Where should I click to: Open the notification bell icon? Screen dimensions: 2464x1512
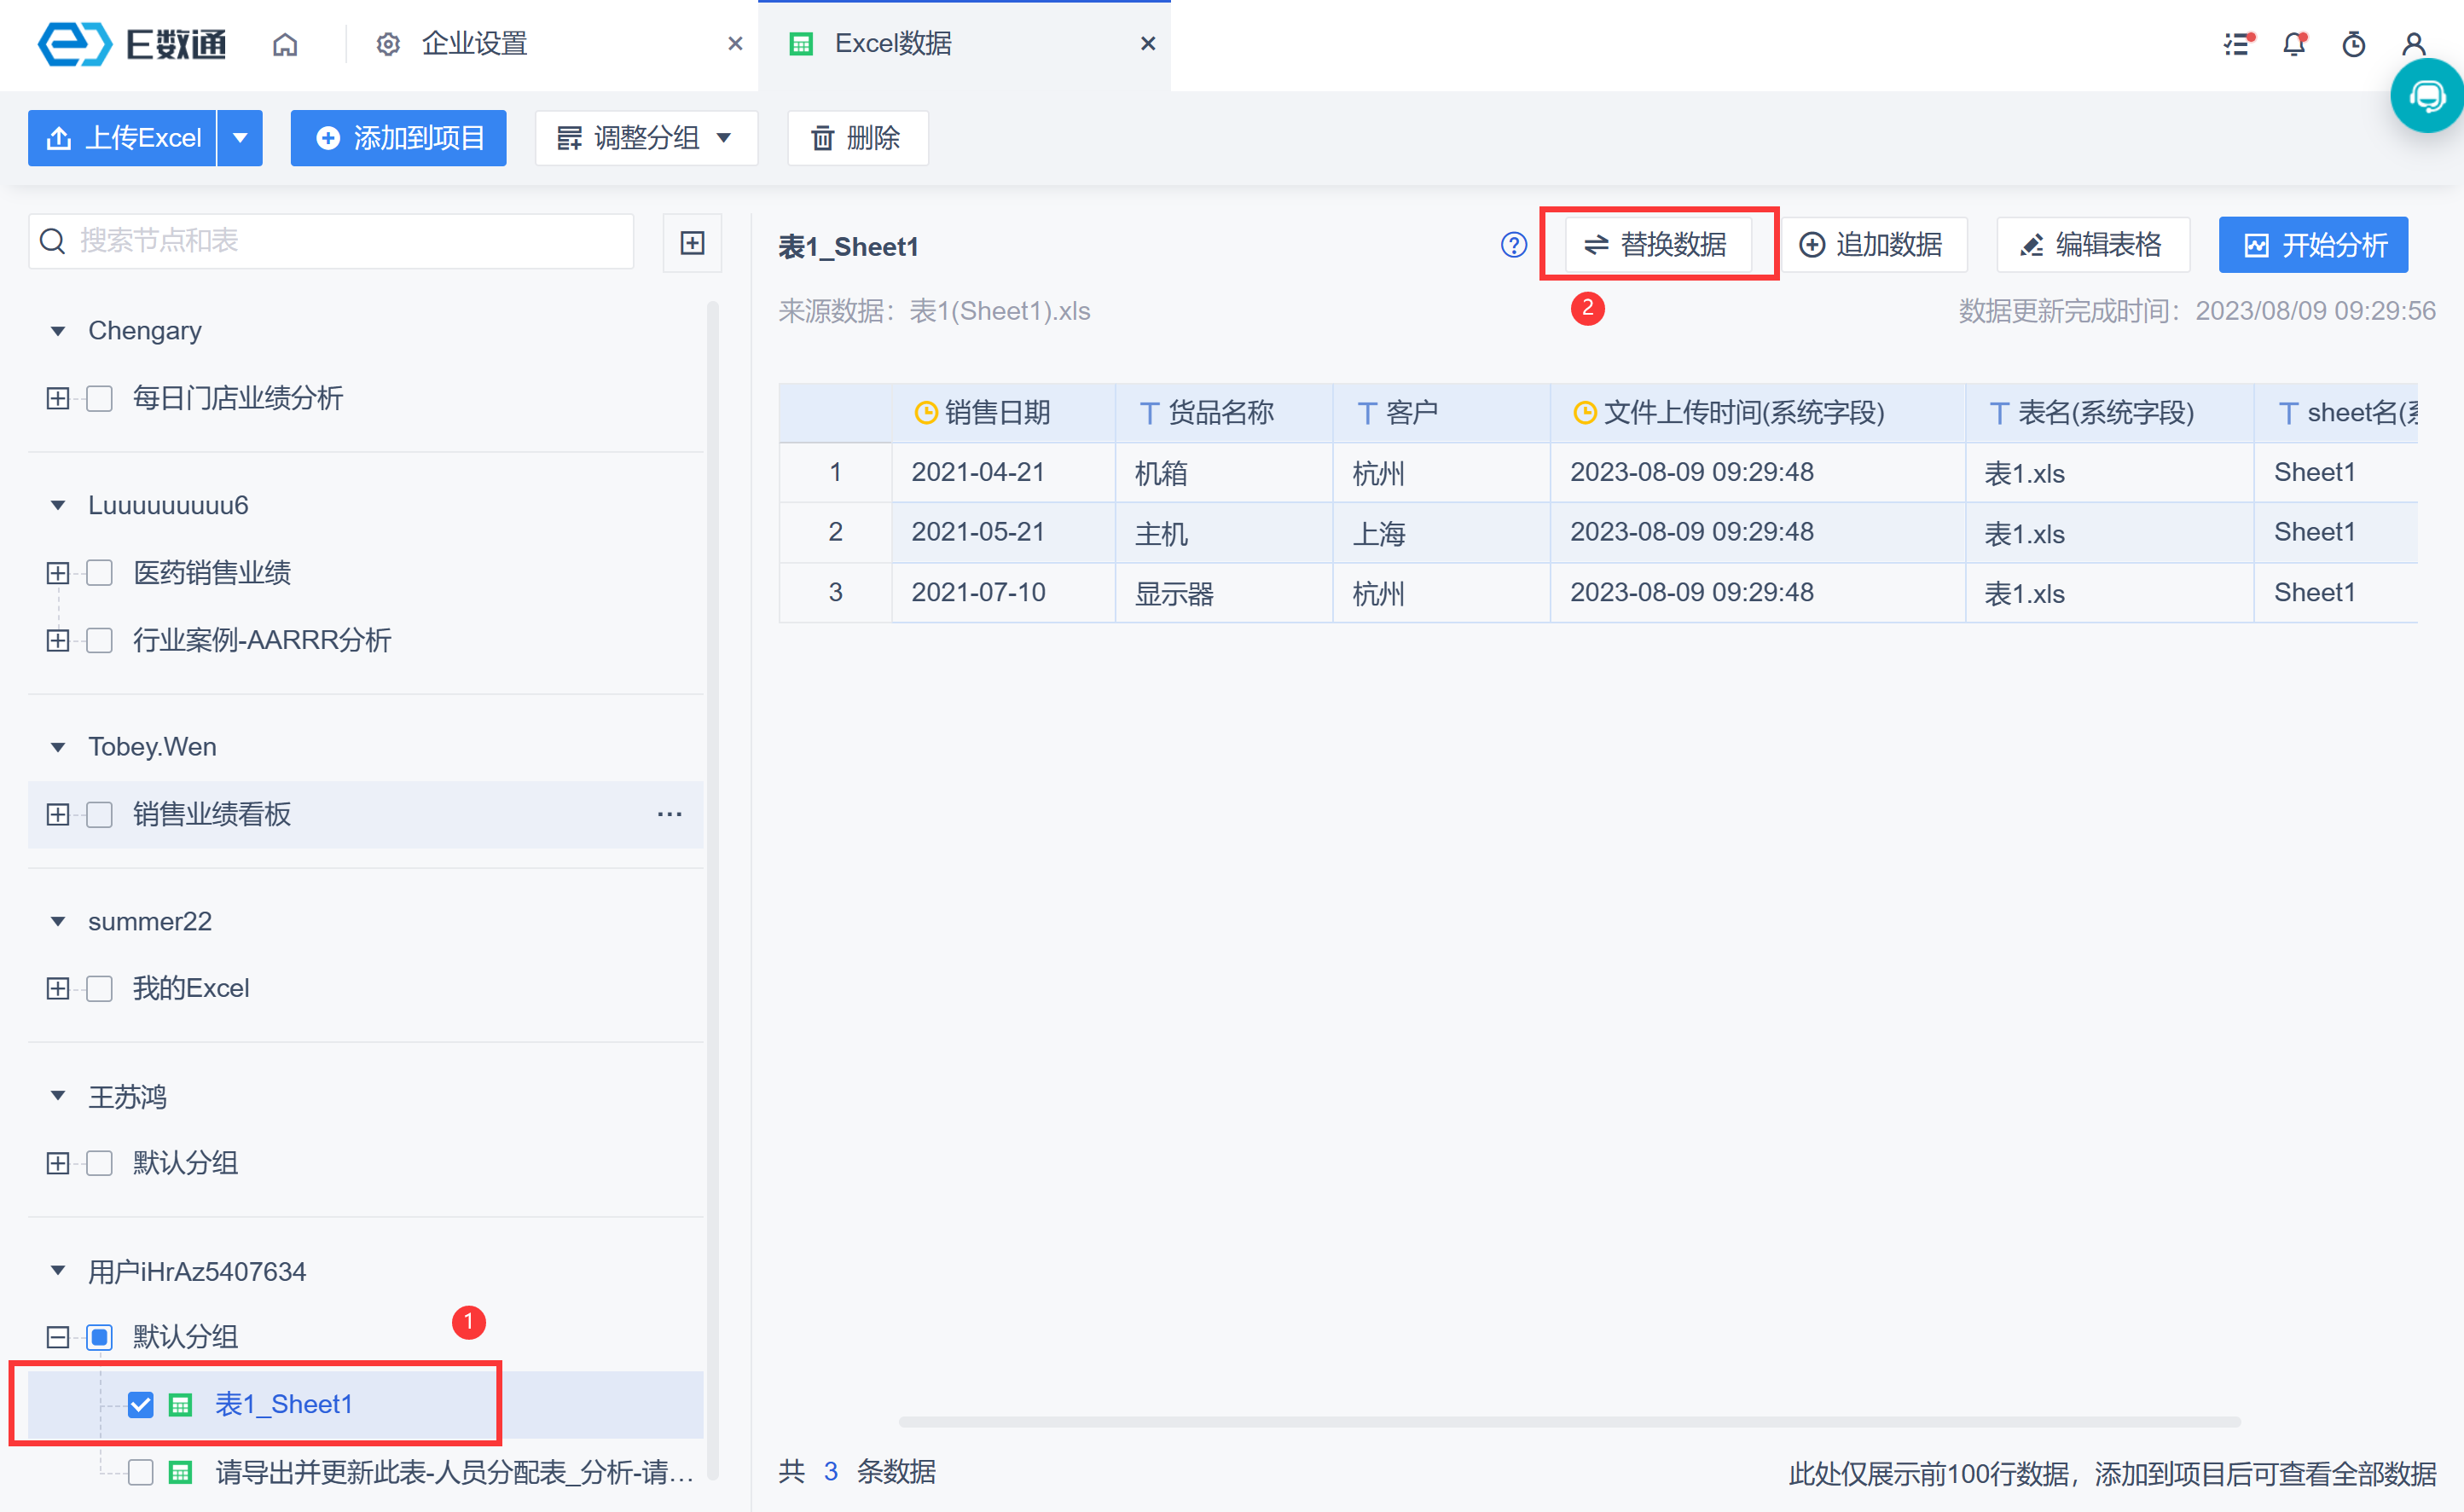pos(2294,44)
